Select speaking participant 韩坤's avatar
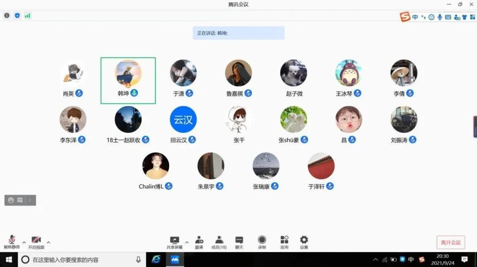The image size is (477, 267). tap(128, 73)
